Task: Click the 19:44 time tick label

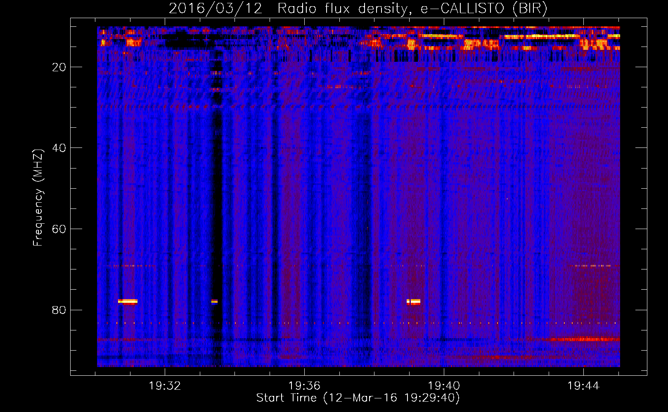Action: (583, 386)
